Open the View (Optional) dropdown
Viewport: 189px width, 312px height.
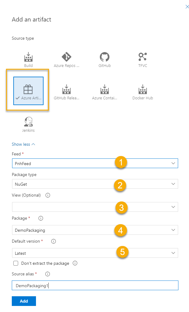pos(95,207)
